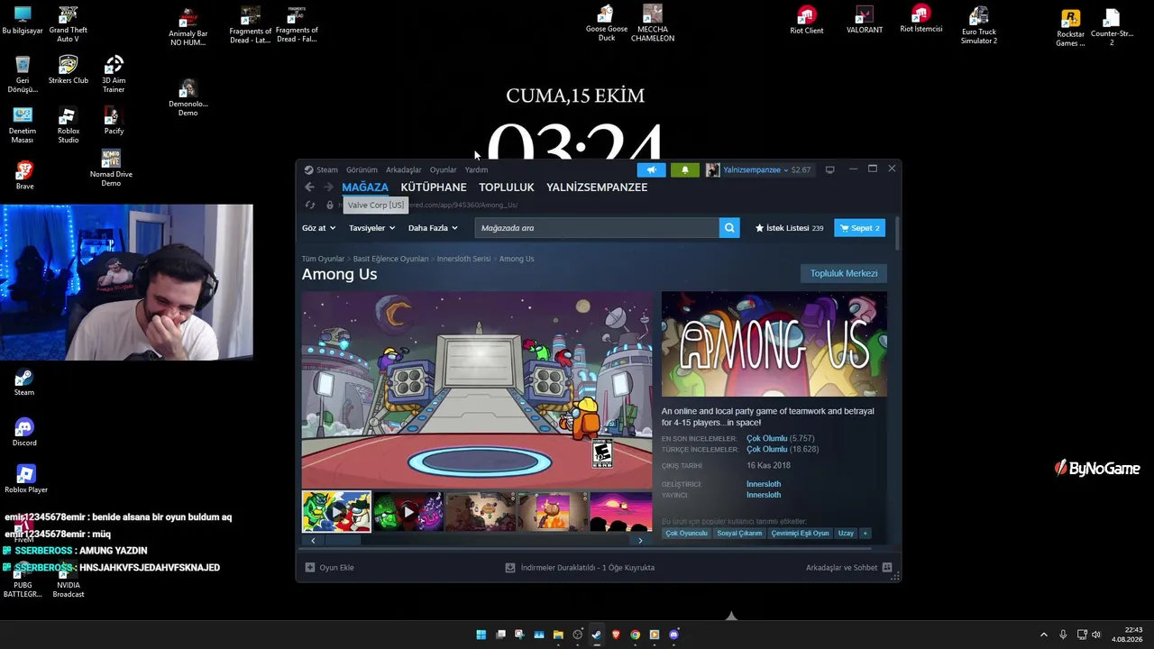Select the Demonologist Demo desktop shortcut

pos(188,98)
